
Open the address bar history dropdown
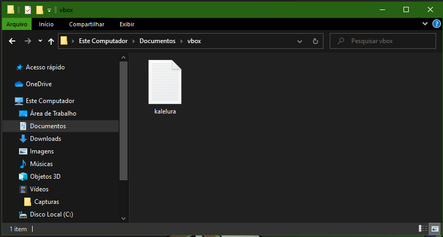(300, 41)
